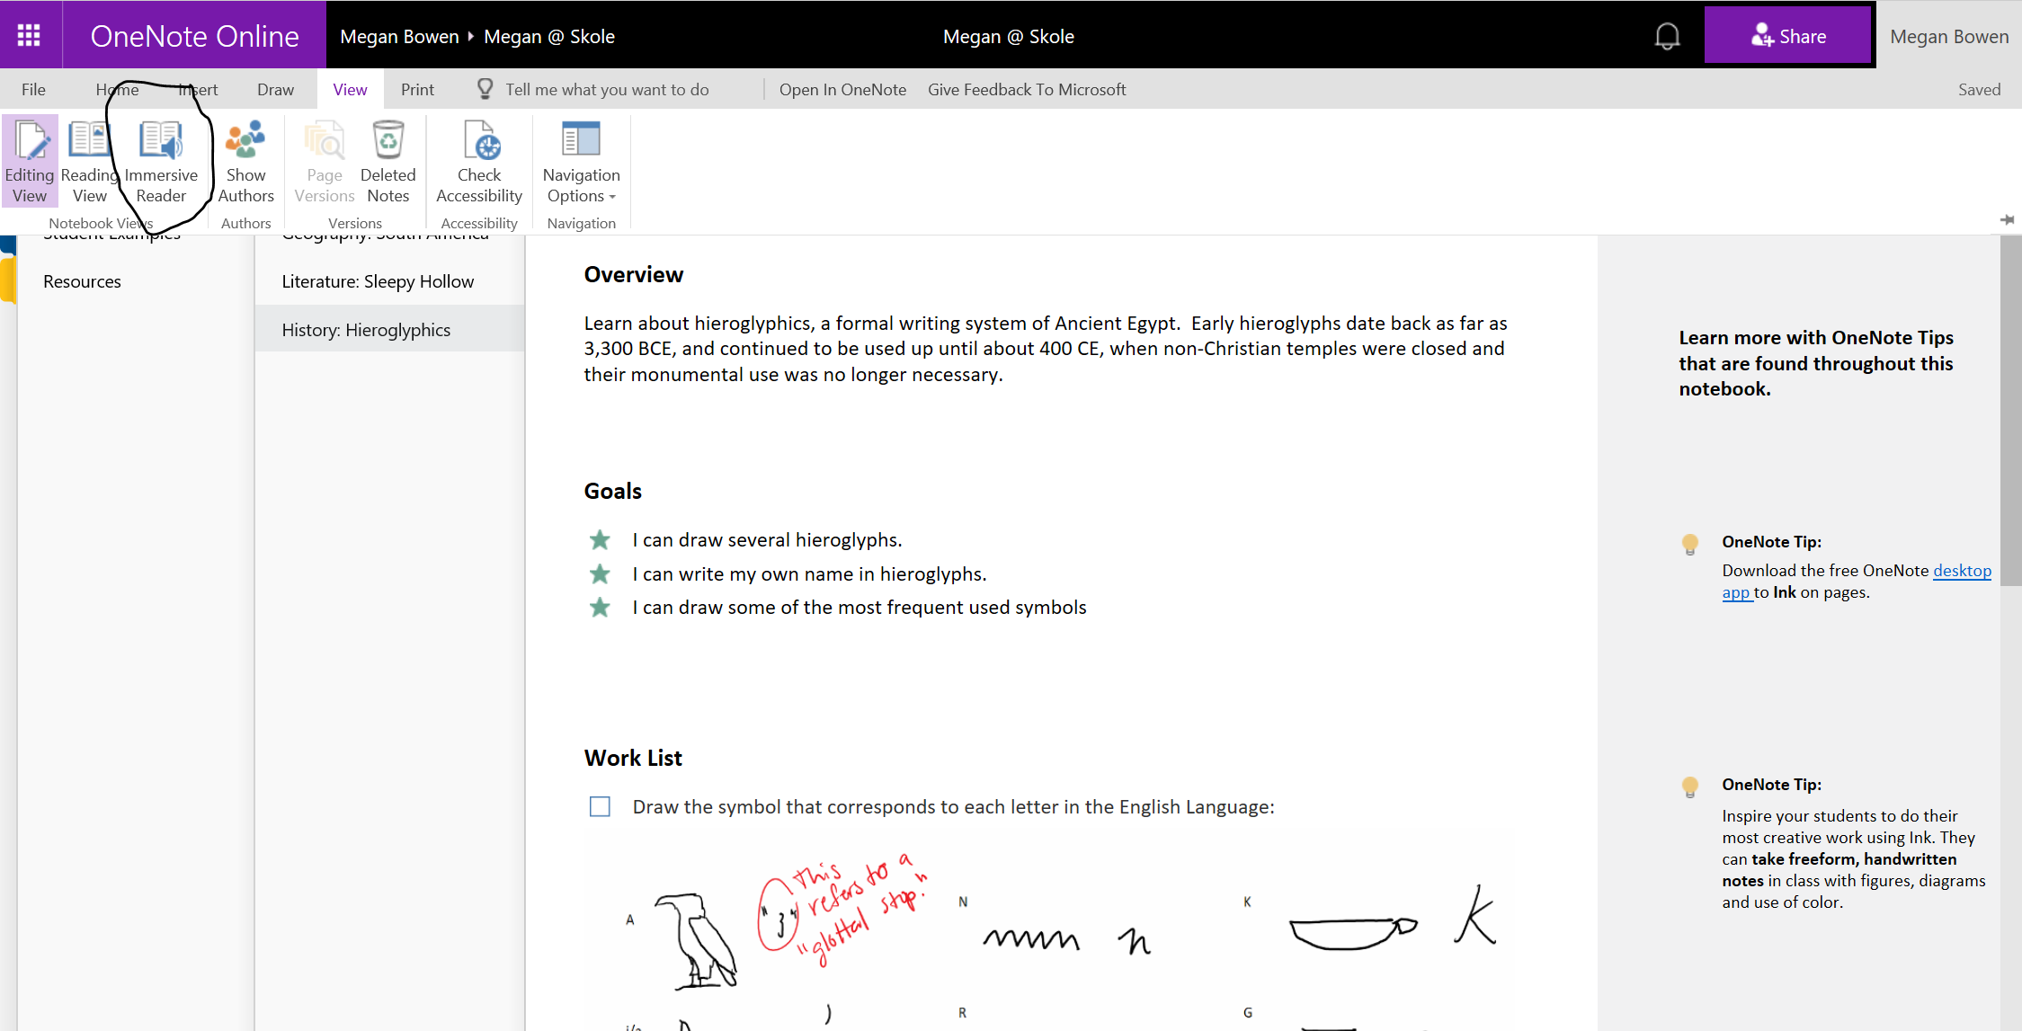Image resolution: width=2022 pixels, height=1031 pixels.
Task: Click the Tell me lightbulb icon
Action: click(x=485, y=88)
